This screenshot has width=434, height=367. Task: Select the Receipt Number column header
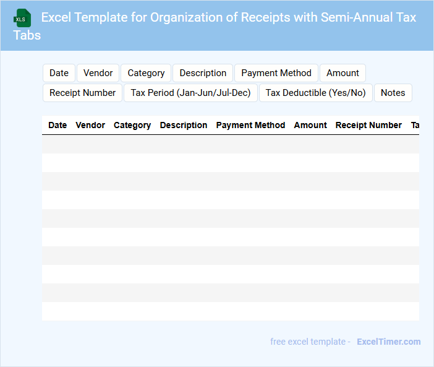pyautogui.click(x=368, y=125)
